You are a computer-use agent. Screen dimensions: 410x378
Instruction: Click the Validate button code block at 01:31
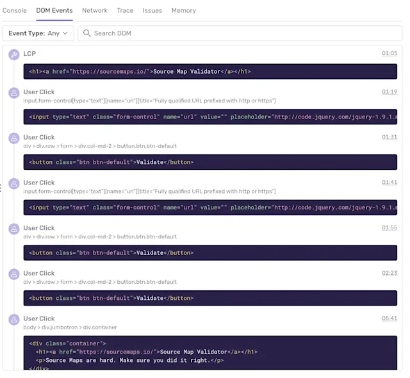210,162
